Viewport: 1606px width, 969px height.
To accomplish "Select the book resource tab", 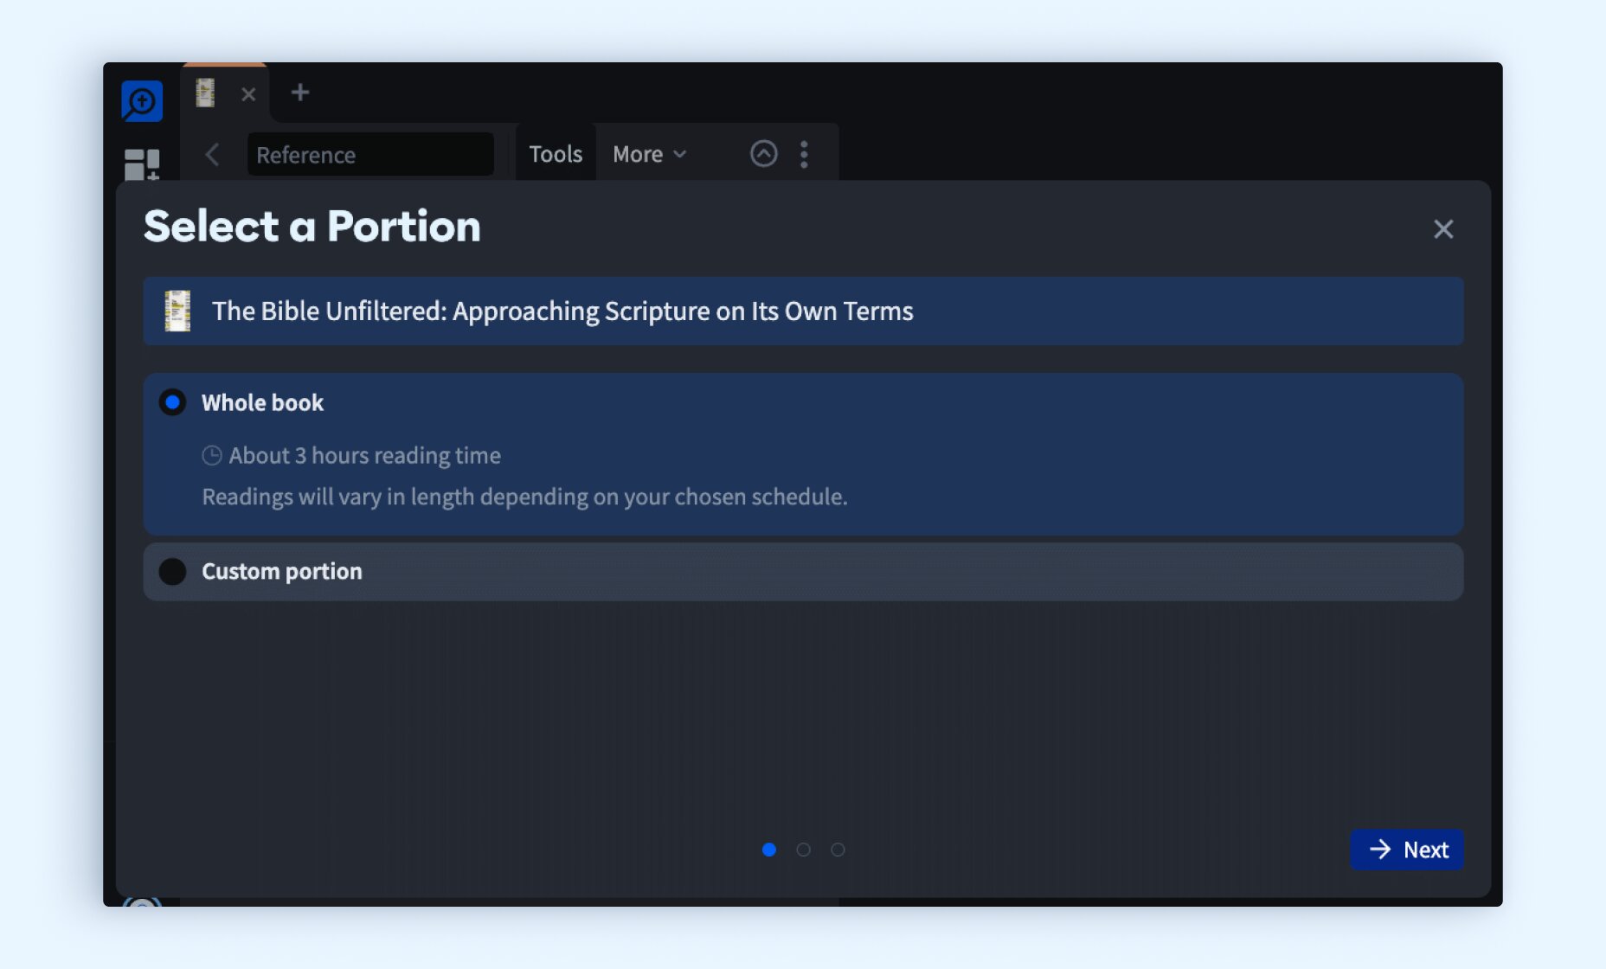I will [205, 93].
